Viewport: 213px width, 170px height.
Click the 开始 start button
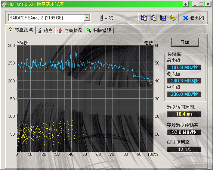185,42
